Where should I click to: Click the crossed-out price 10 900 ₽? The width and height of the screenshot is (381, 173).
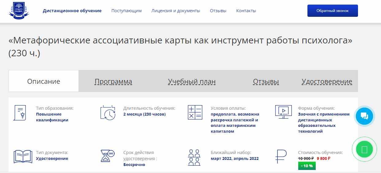point(306,159)
